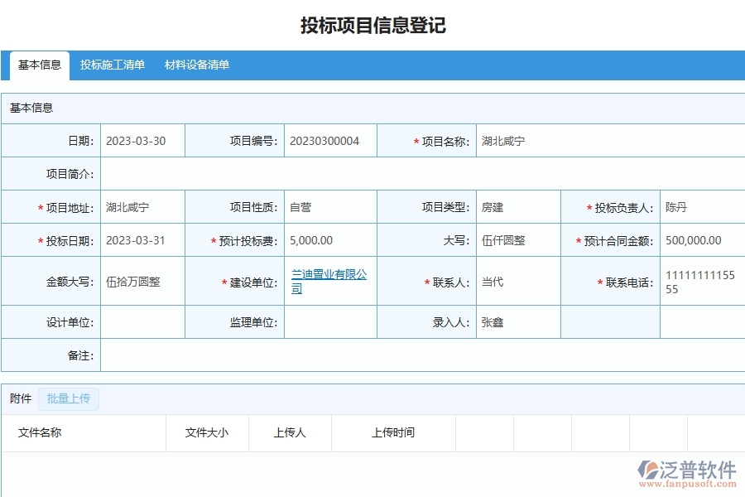Click the 批量上传 button
The image size is (745, 497).
coord(69,398)
